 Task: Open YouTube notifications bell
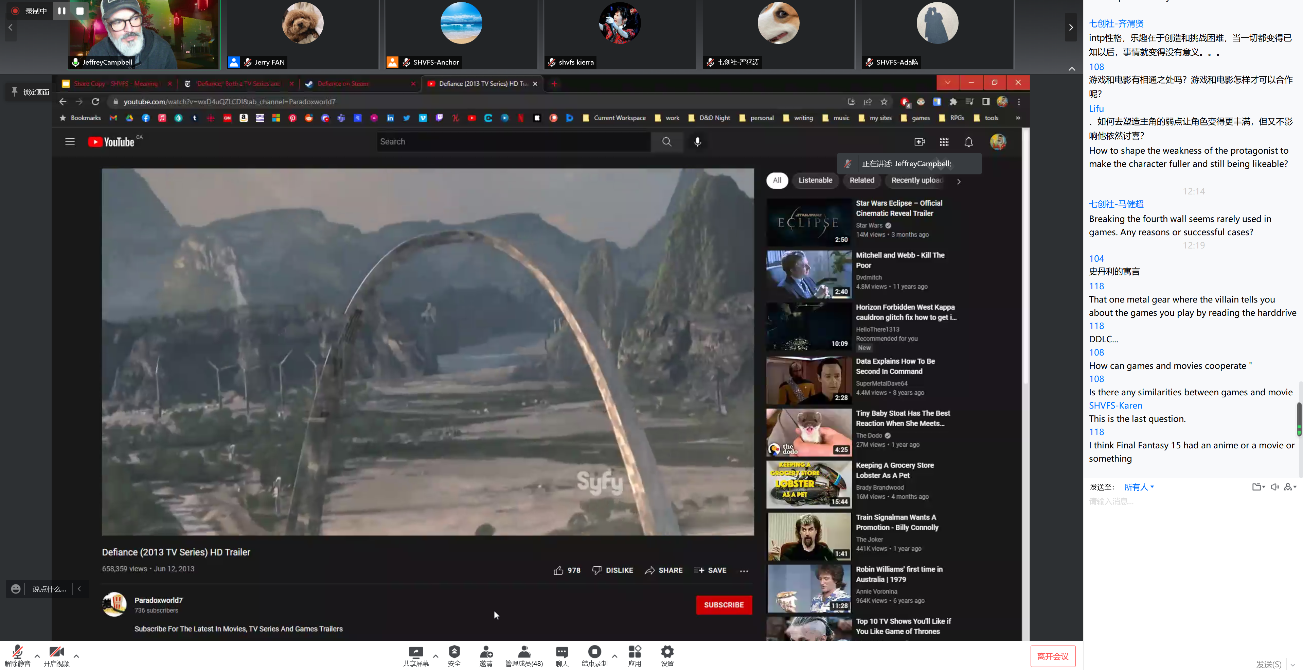(968, 142)
